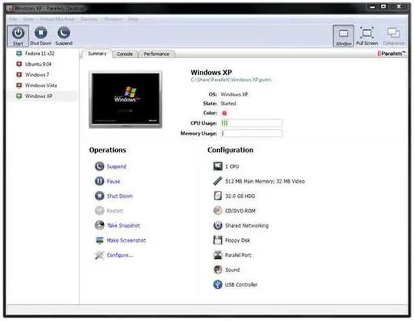
Task: Click the CPU Usage bar
Action: pyautogui.click(x=252, y=123)
